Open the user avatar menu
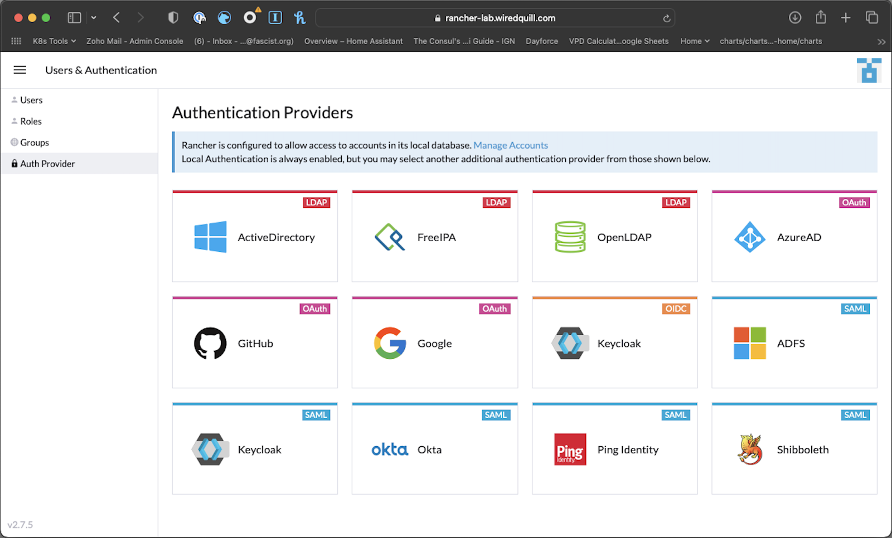The width and height of the screenshot is (892, 538). click(x=869, y=70)
